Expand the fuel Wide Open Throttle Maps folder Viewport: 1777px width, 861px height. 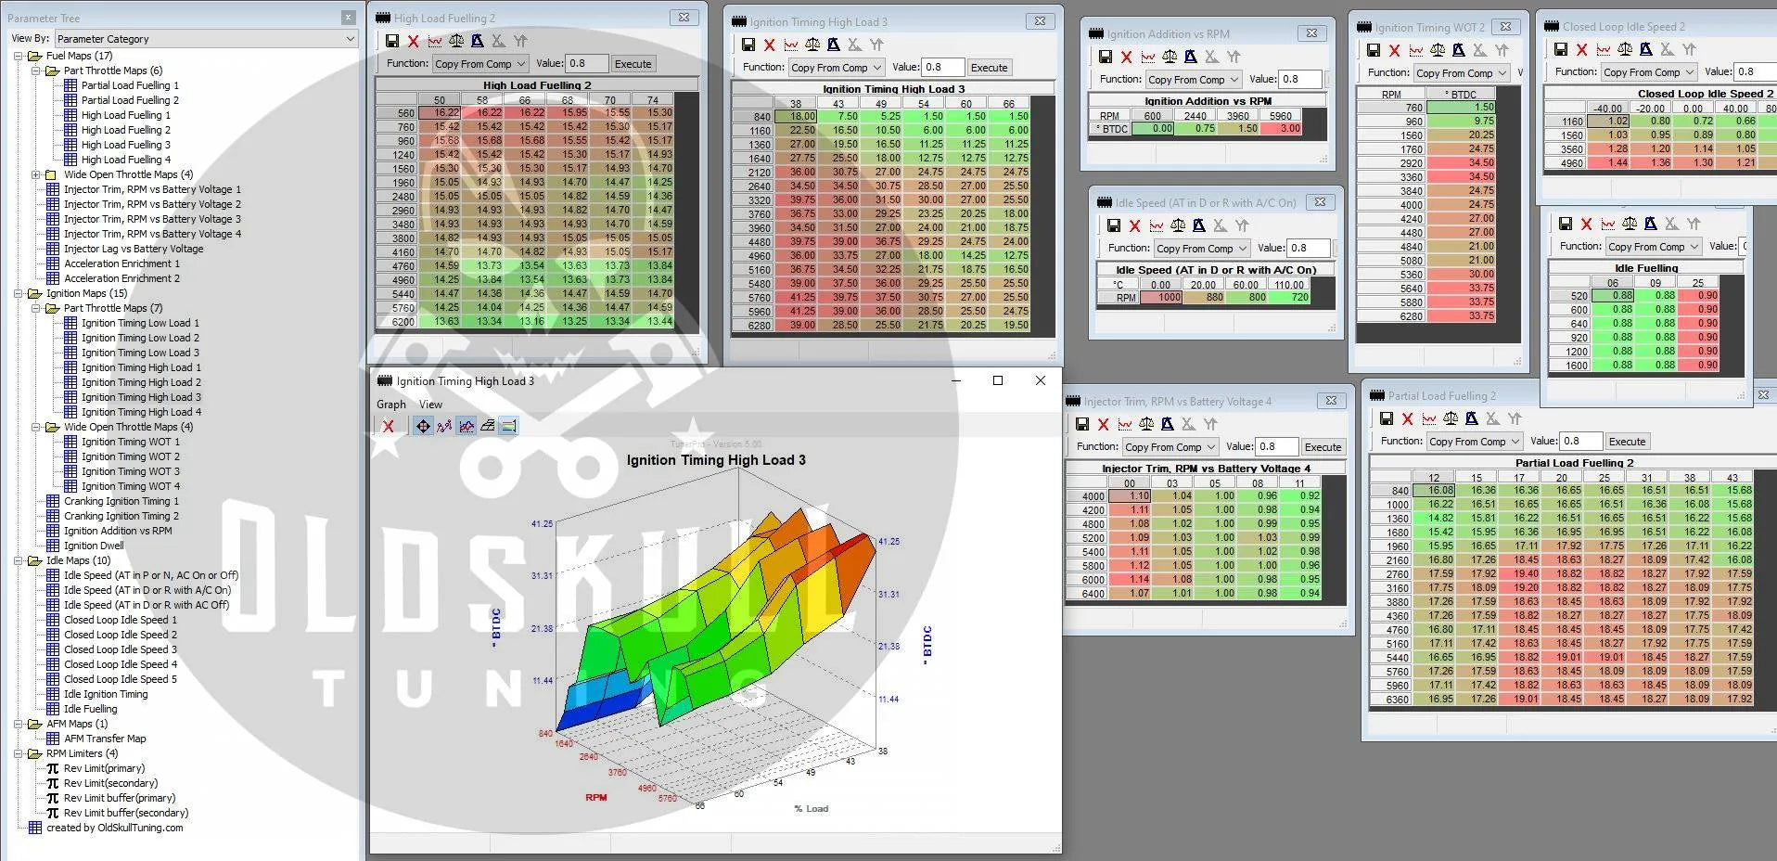pyautogui.click(x=36, y=174)
